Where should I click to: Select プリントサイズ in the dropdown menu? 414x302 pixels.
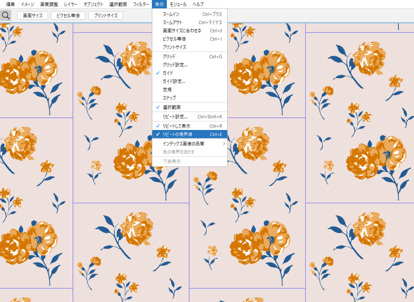click(190, 47)
